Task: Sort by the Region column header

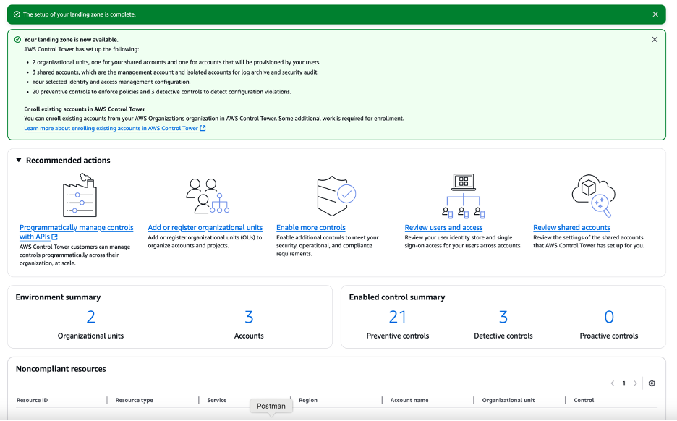Action: (x=308, y=400)
